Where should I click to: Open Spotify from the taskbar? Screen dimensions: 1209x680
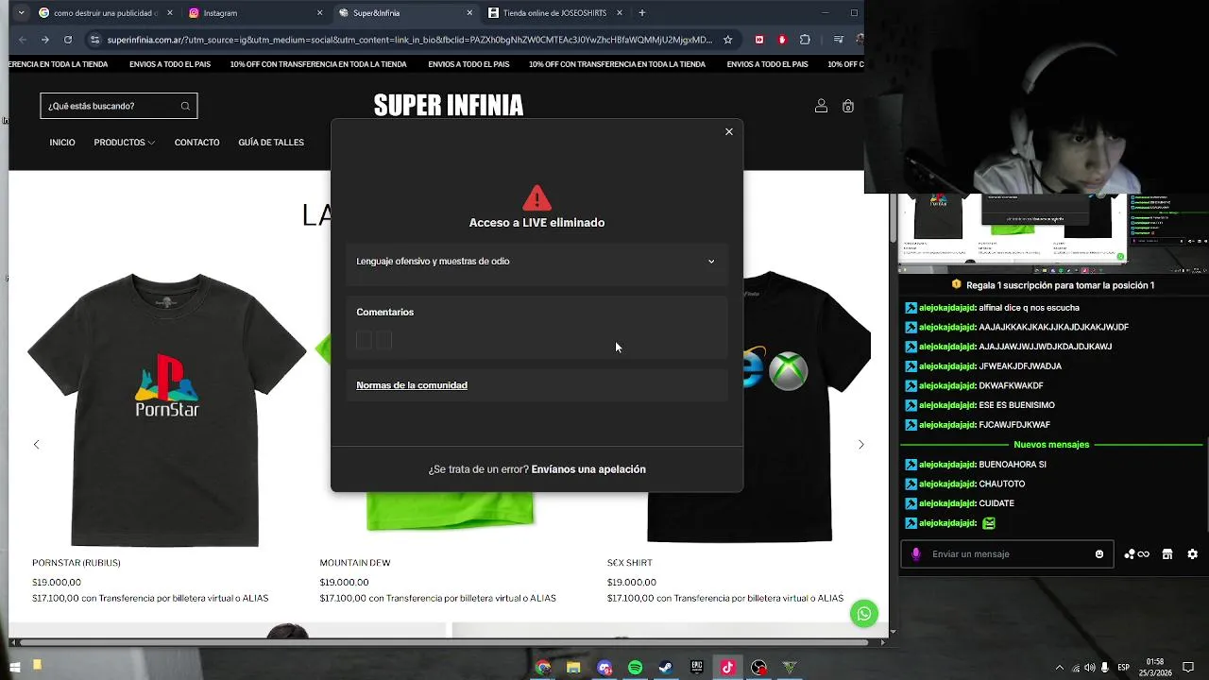coord(635,668)
